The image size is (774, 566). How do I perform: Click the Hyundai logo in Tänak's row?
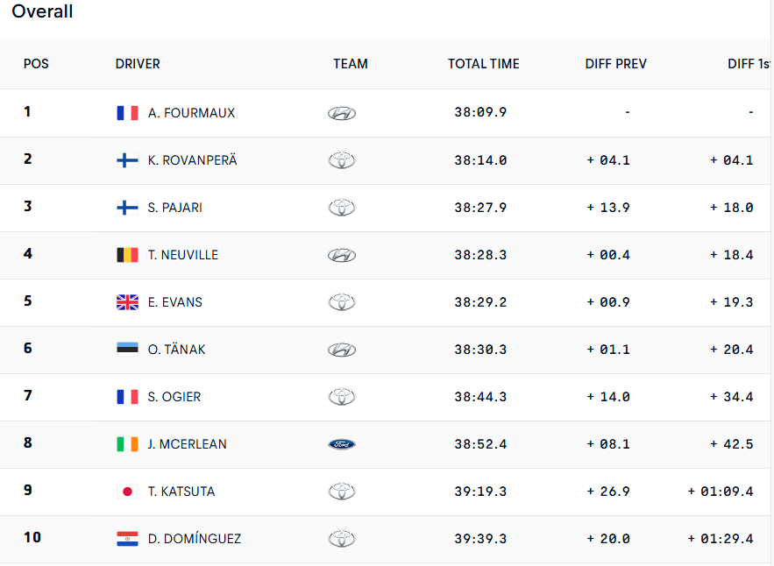point(342,350)
